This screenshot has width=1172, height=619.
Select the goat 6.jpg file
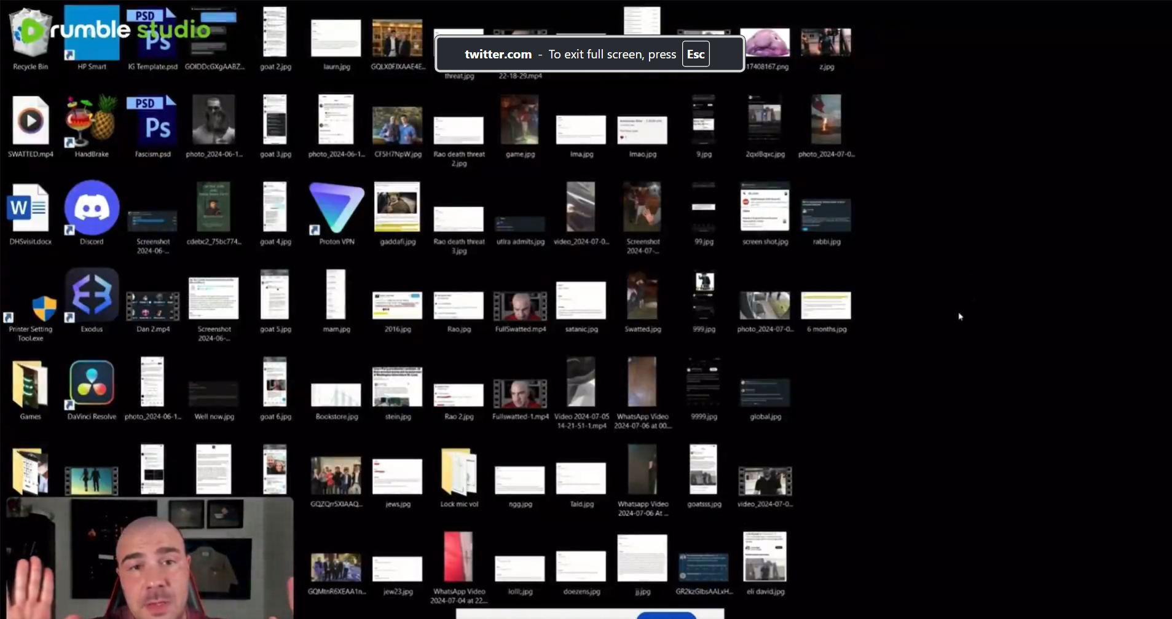click(x=275, y=389)
